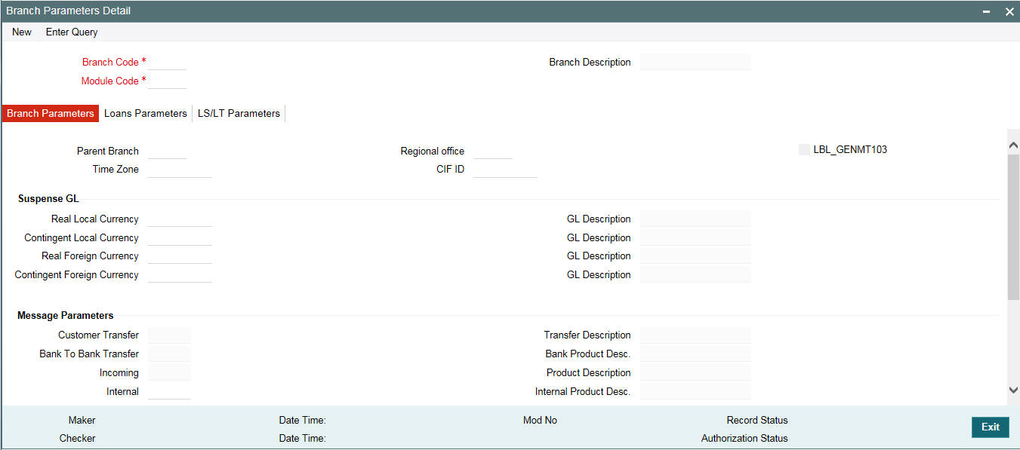Switch to Branch Parameters tab

coord(51,113)
